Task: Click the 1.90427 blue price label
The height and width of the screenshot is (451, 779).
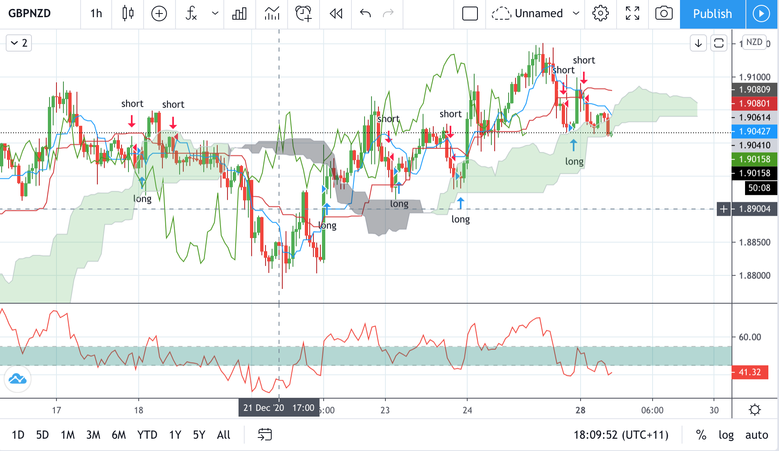Action: coord(754,131)
